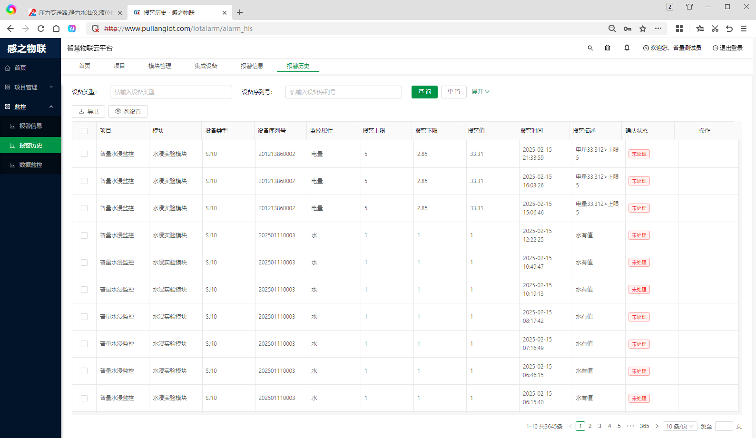Click the 设备序列号 input field
This screenshot has height=438, width=756.
pyautogui.click(x=344, y=92)
